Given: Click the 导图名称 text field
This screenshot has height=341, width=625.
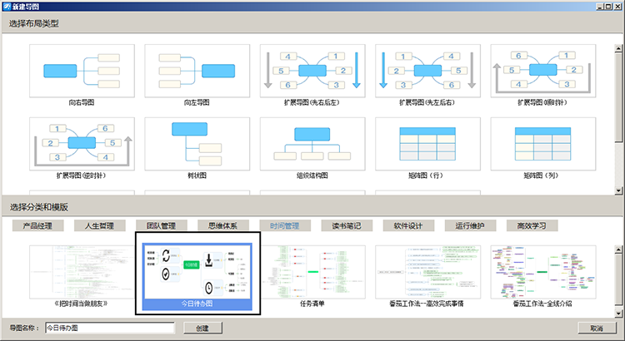Looking at the screenshot, I should click(x=108, y=328).
